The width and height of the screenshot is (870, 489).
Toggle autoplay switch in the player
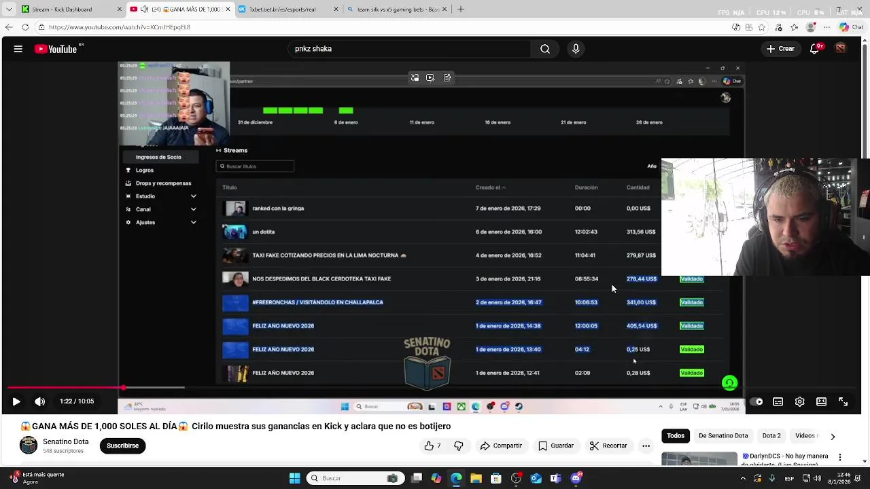(x=756, y=401)
